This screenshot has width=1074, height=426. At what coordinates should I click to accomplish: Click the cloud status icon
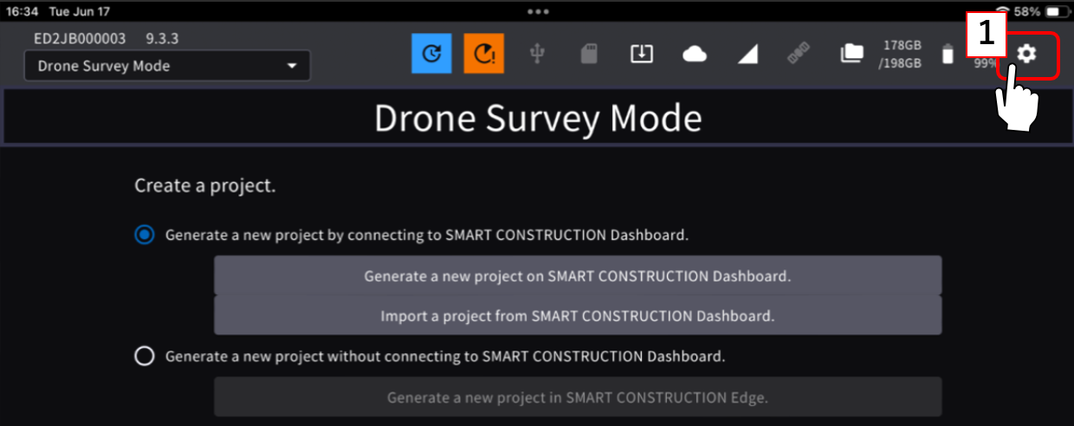click(x=695, y=55)
